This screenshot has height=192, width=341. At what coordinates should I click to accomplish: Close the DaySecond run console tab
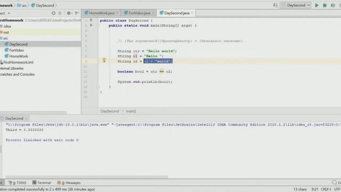pyautogui.click(x=26, y=118)
